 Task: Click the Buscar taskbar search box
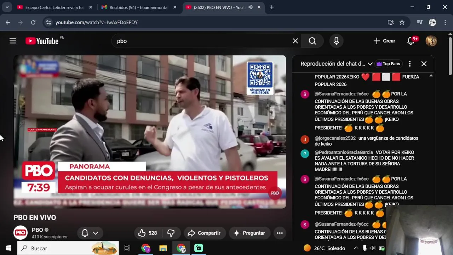(68, 248)
